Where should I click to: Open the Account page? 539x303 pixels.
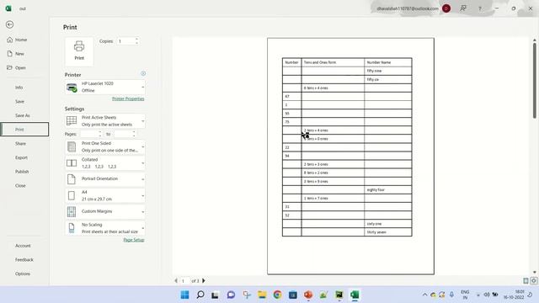pos(23,246)
